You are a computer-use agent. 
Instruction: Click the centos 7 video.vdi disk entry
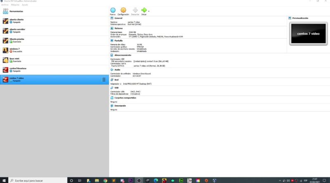pos(149,66)
